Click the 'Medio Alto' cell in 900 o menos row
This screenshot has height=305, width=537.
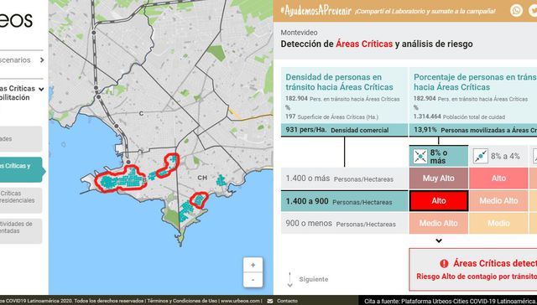click(x=438, y=223)
